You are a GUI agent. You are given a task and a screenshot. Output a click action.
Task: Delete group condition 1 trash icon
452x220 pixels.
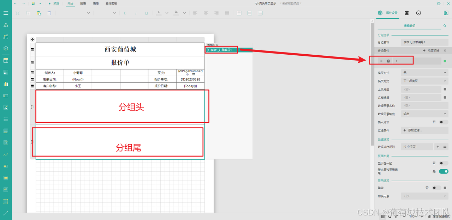coord(388,61)
